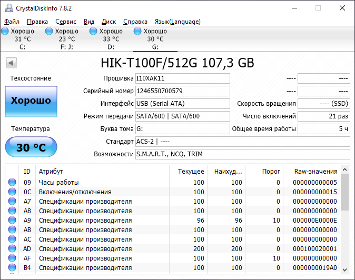Viewport: 355px width, 280px height.
Task: Click the blue status icon for disk C:
Action: pos(5,31)
